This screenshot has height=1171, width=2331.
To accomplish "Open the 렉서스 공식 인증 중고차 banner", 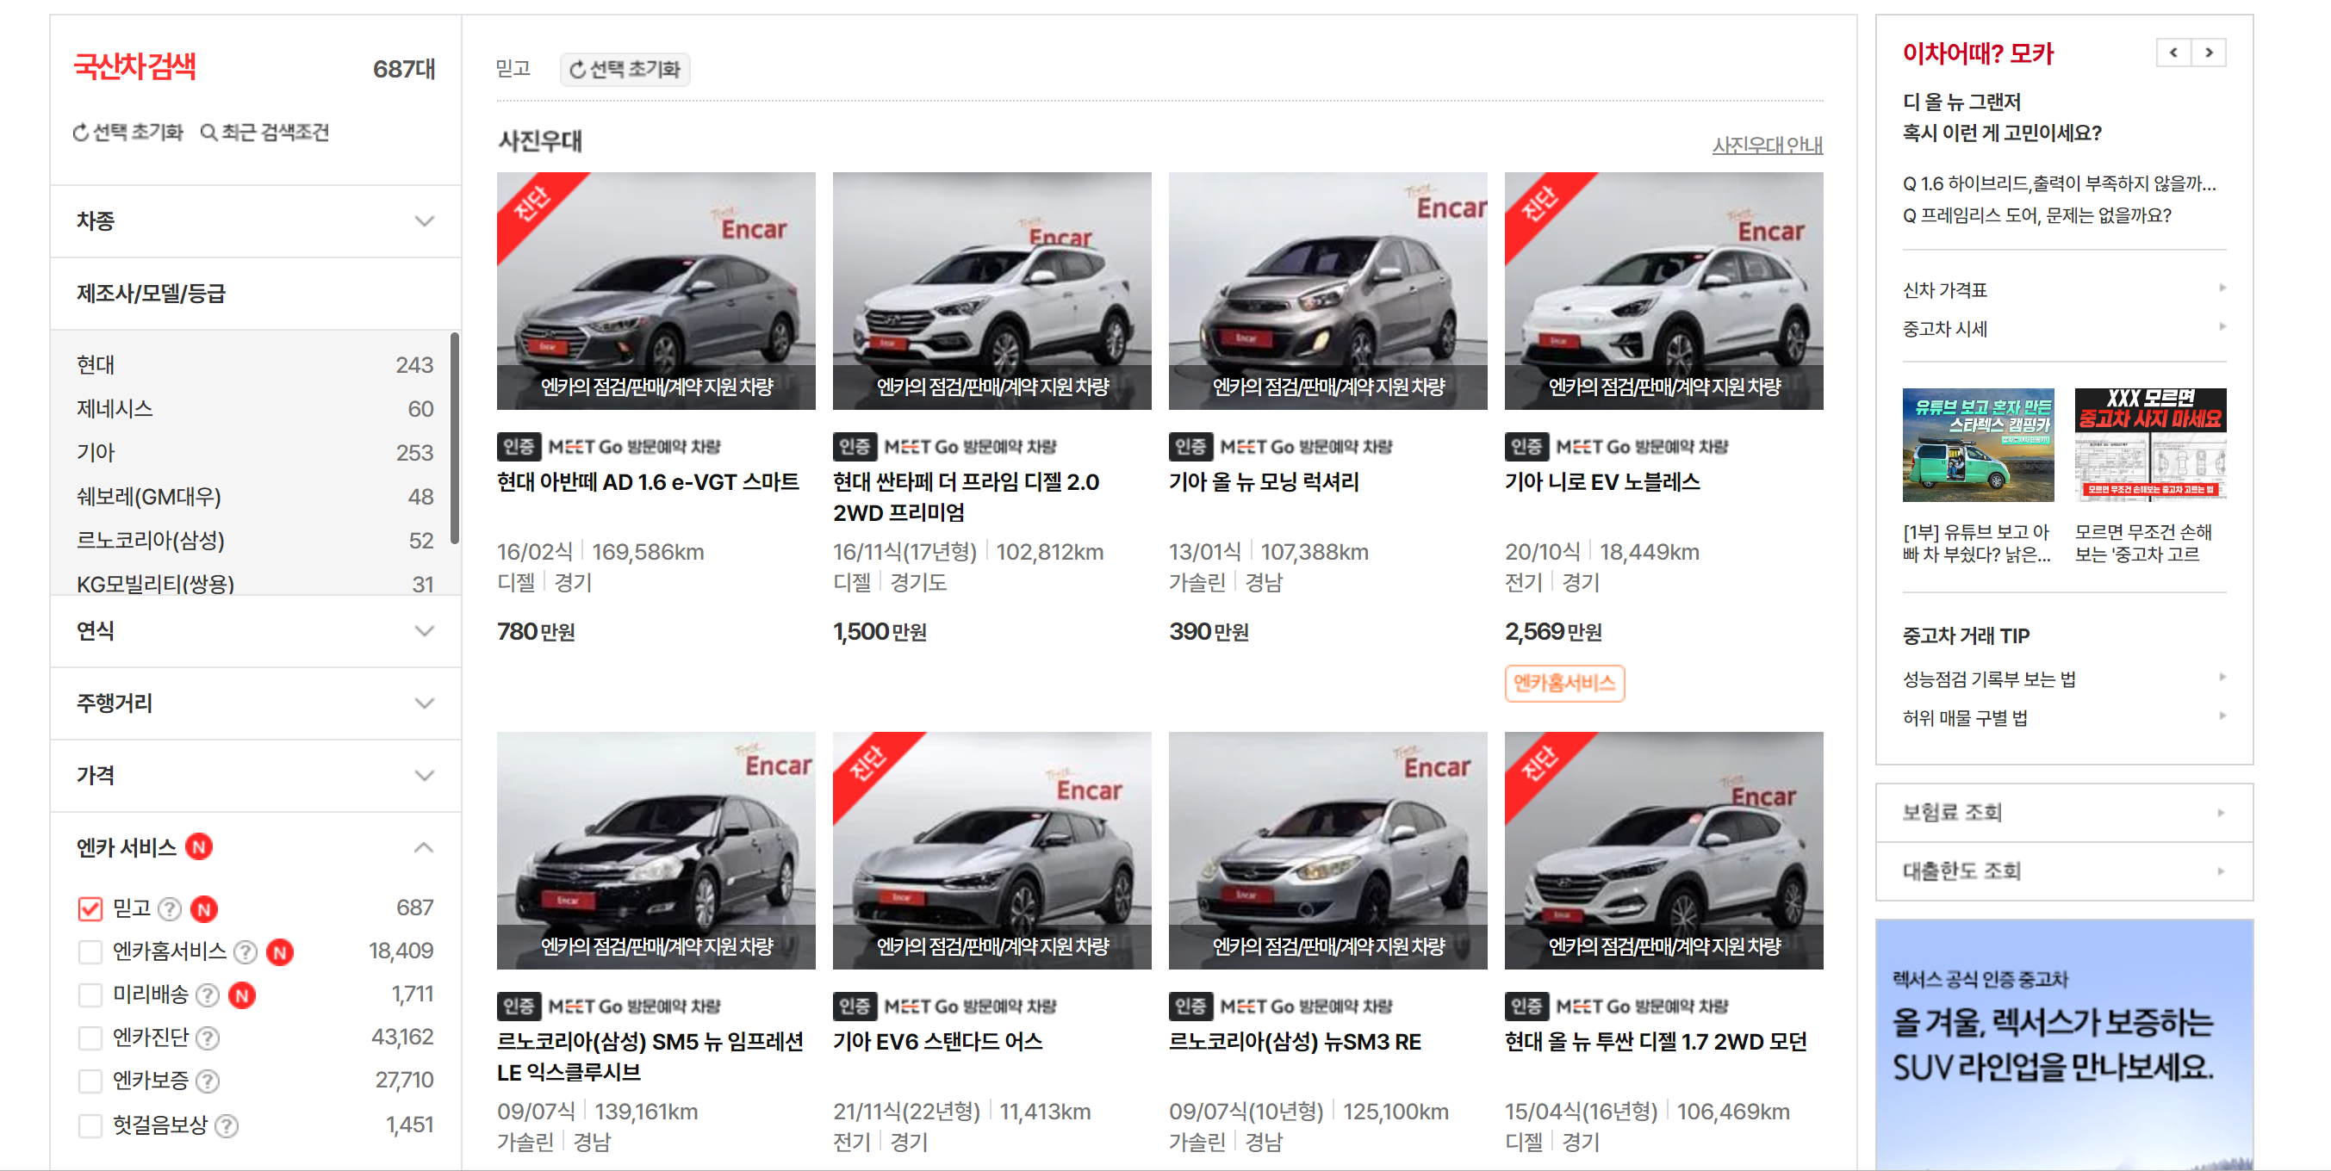I will point(2064,1045).
